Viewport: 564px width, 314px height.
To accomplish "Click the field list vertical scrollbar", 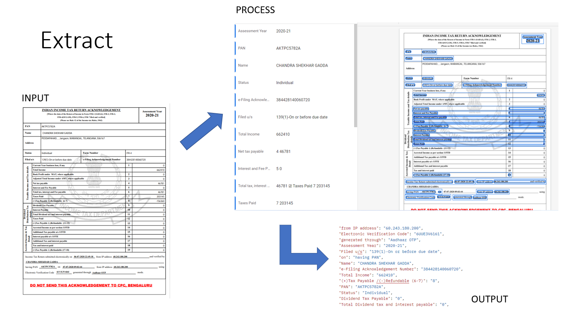I will [x=355, y=76].
